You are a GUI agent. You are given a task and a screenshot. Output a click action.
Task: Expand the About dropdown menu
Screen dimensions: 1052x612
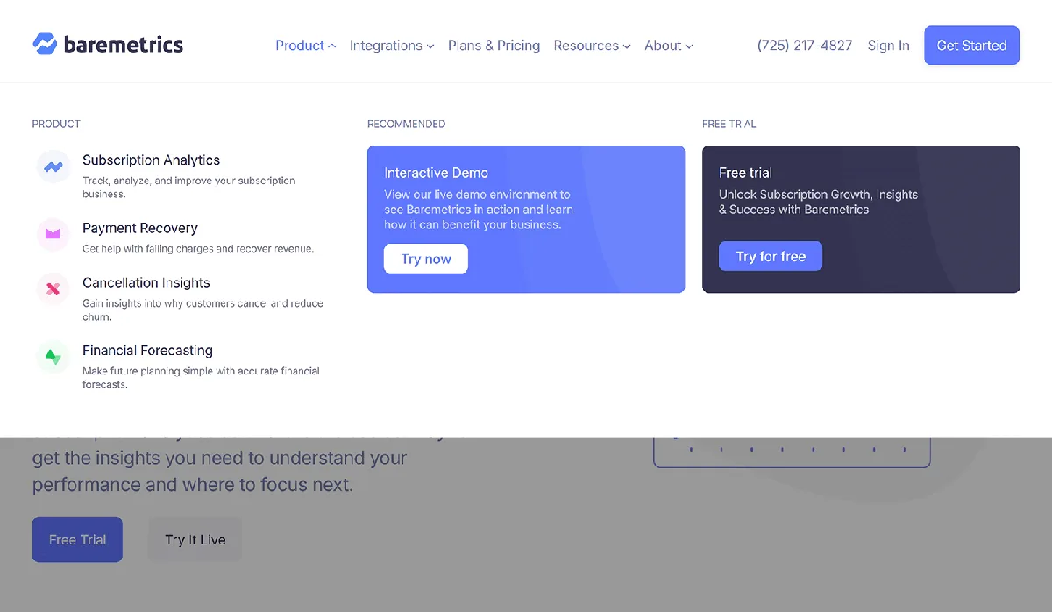coord(669,46)
